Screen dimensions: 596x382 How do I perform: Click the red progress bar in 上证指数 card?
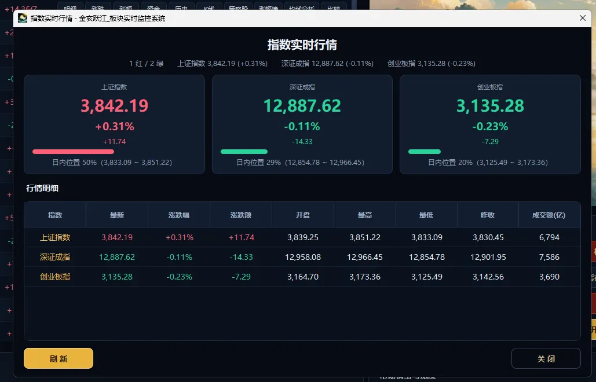74,152
